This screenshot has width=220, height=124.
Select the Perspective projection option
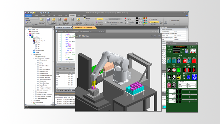click(153, 19)
